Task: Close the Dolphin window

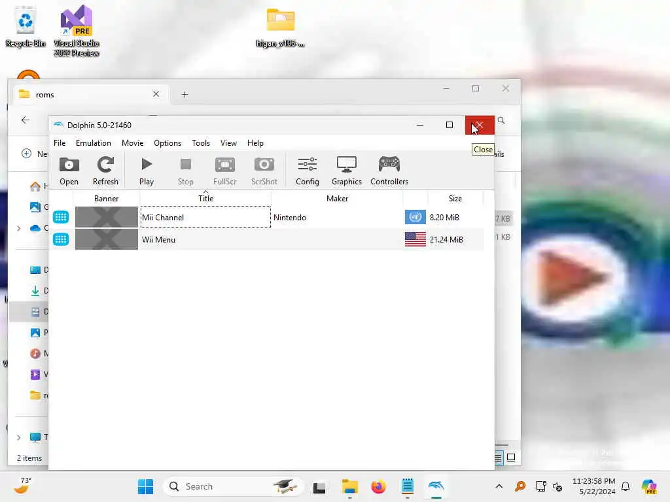Action: pos(480,125)
